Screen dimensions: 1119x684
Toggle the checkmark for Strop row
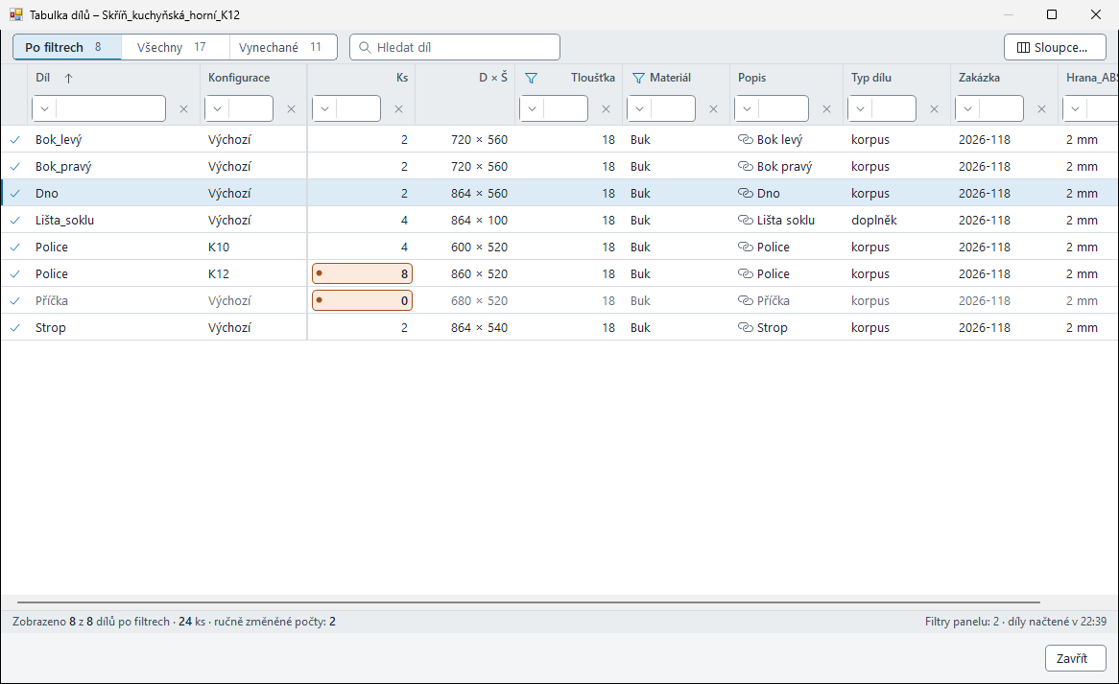15,327
